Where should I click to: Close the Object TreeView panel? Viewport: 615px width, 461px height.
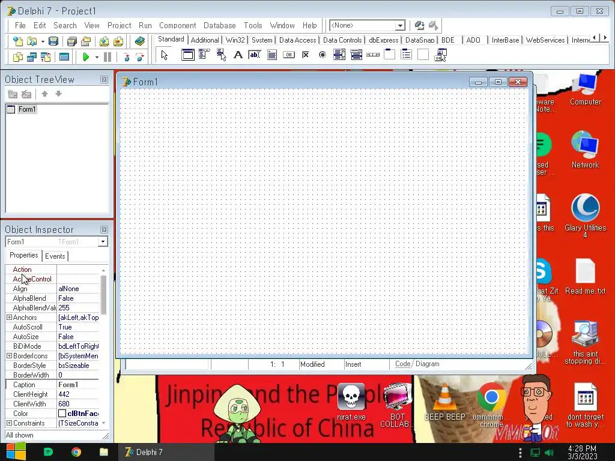tap(104, 80)
